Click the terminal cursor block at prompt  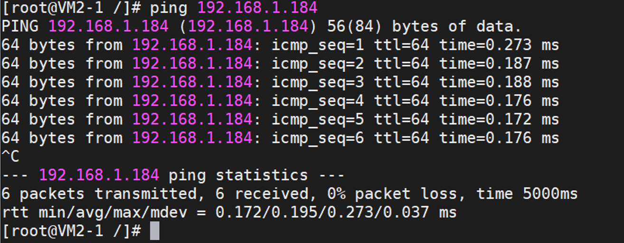pos(154,231)
